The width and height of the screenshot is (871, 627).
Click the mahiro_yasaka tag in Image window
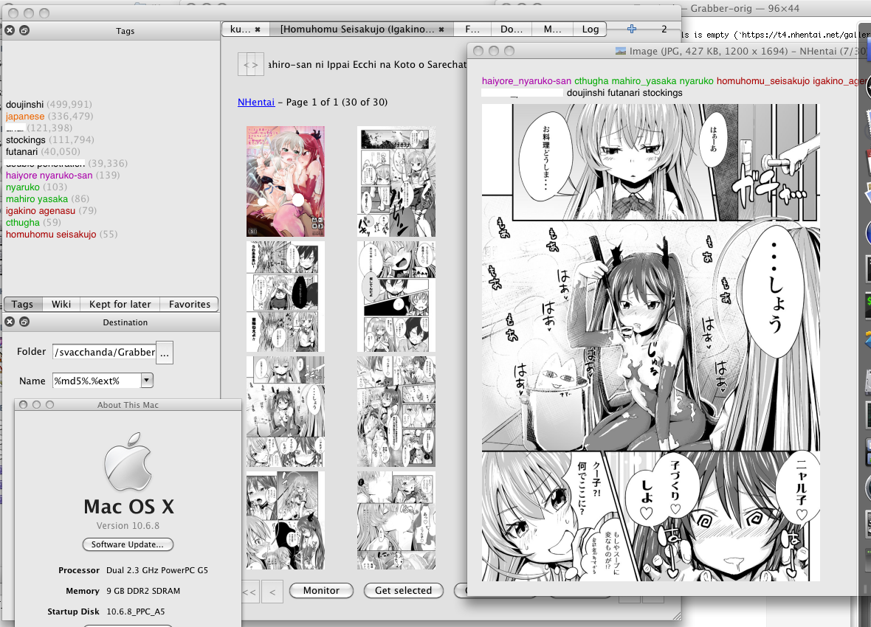click(x=644, y=81)
